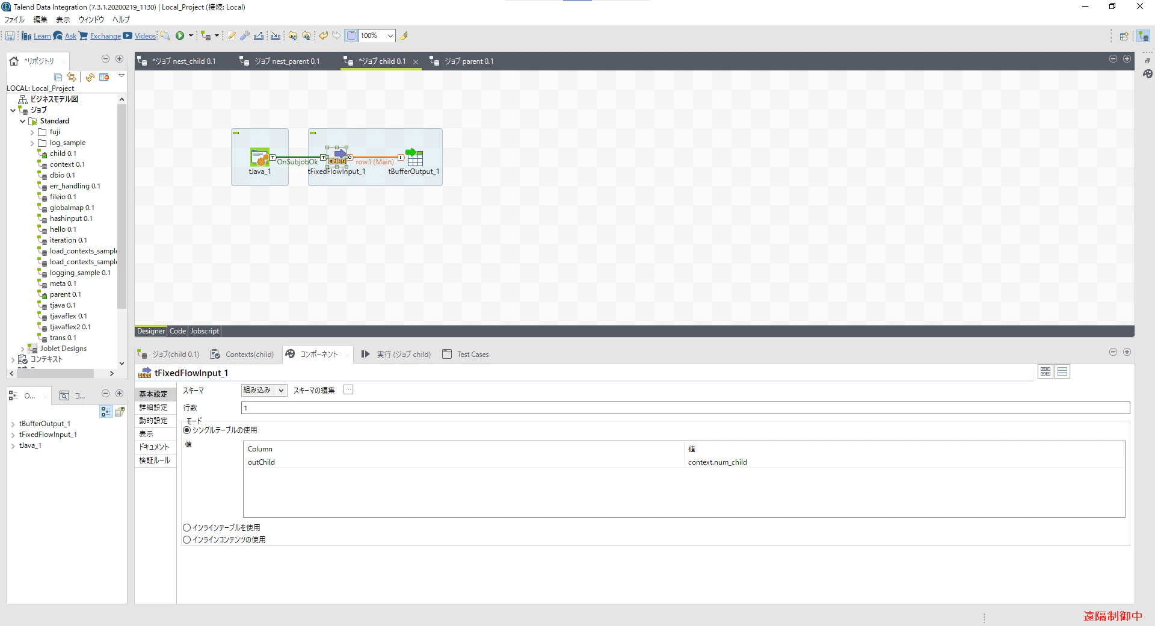Click the schema edit ellipsis button

click(348, 390)
